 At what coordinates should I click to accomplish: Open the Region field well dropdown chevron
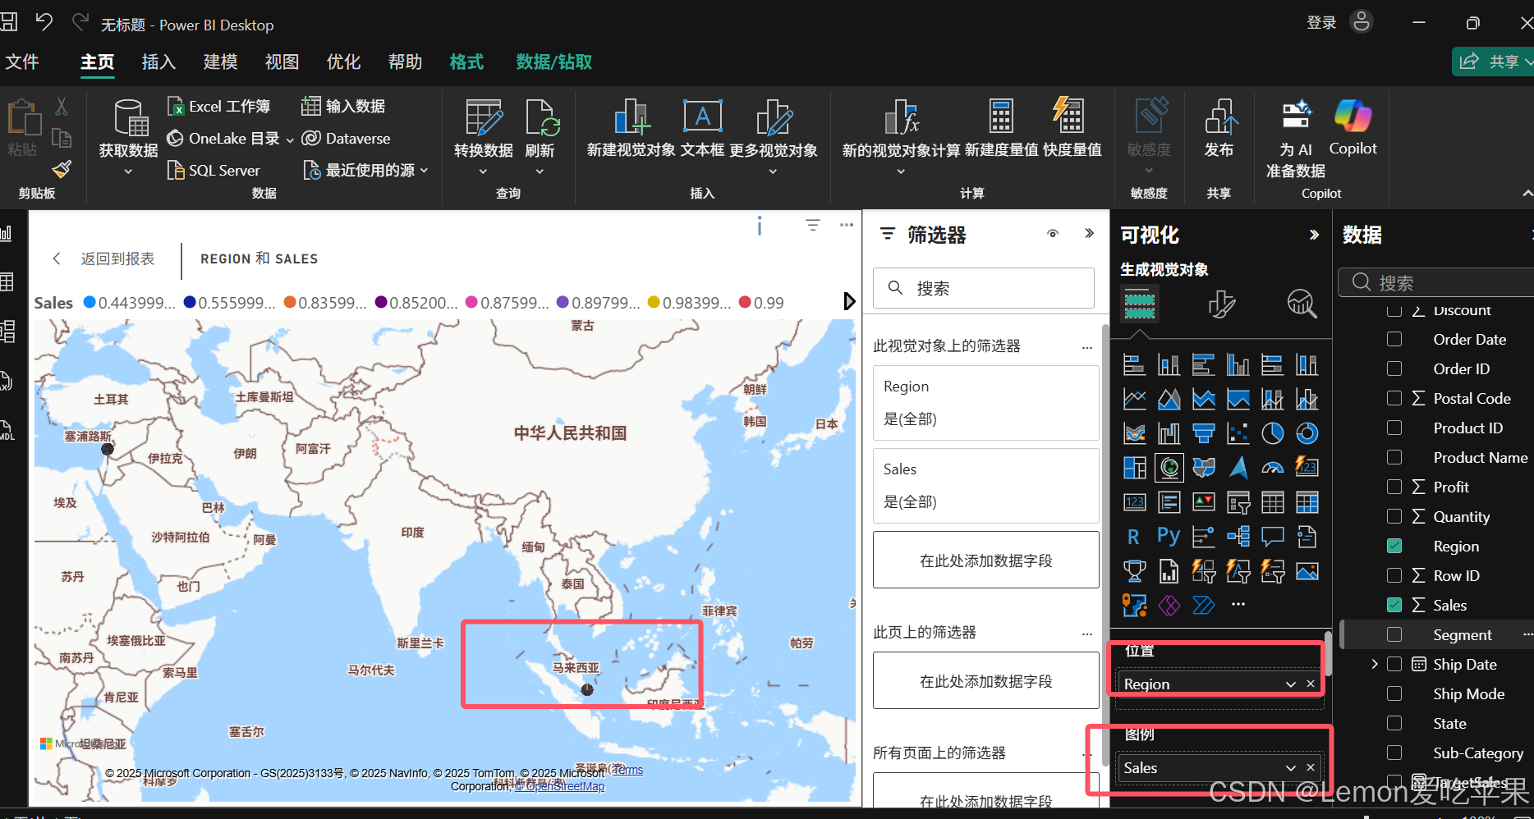[x=1291, y=684]
